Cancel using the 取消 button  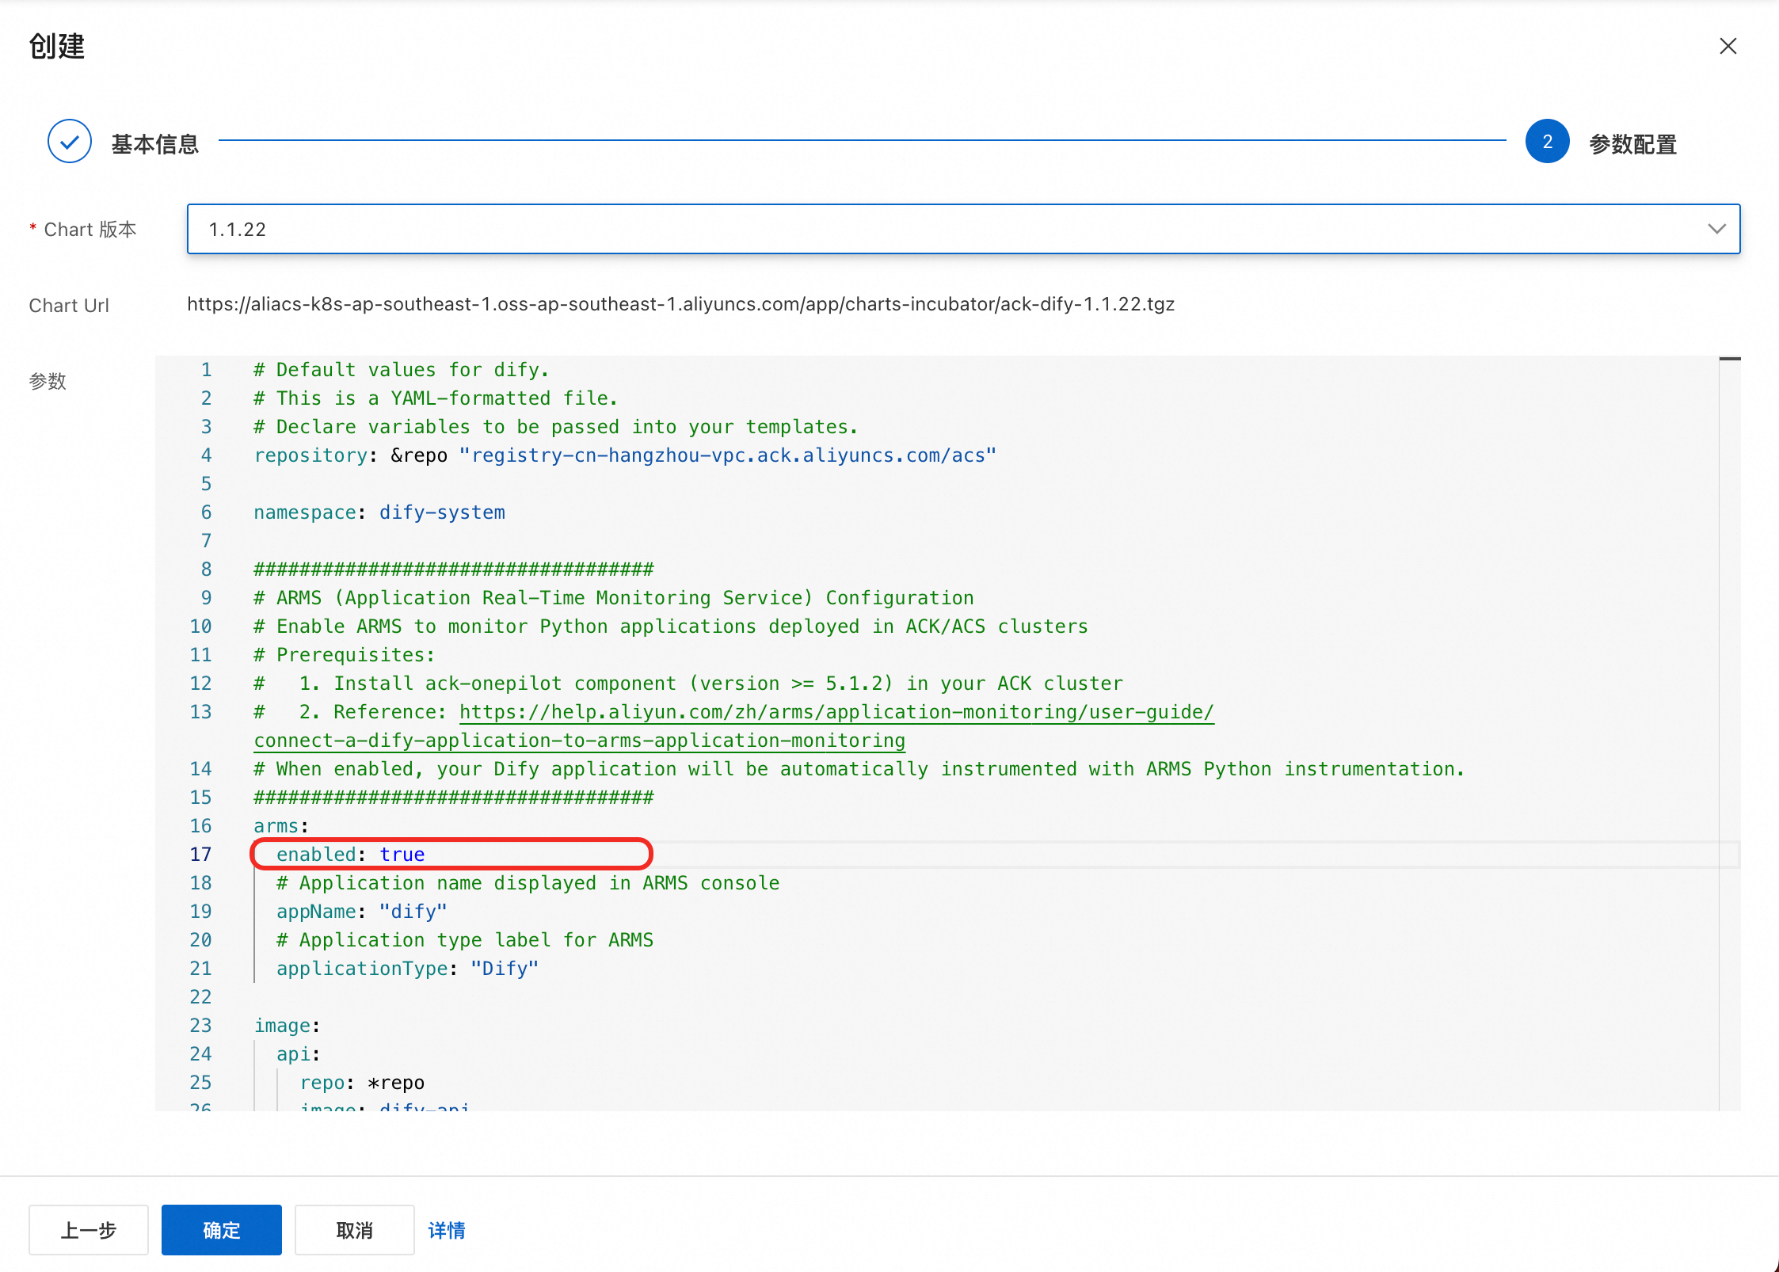pos(355,1230)
